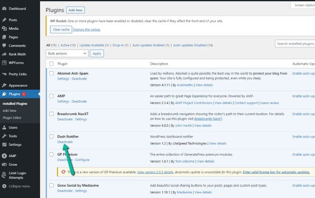Viewport: 315px width, 198px height.
Task: Click the Comments bubble icon
Action: (4, 46)
